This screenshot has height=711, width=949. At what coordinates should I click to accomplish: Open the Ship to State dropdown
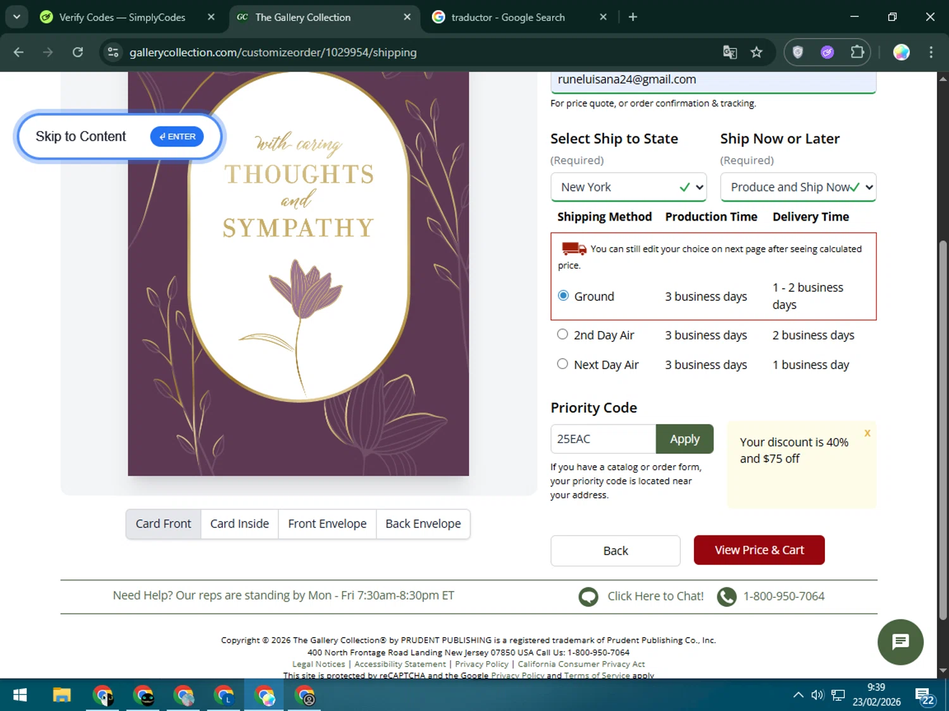[x=628, y=187]
